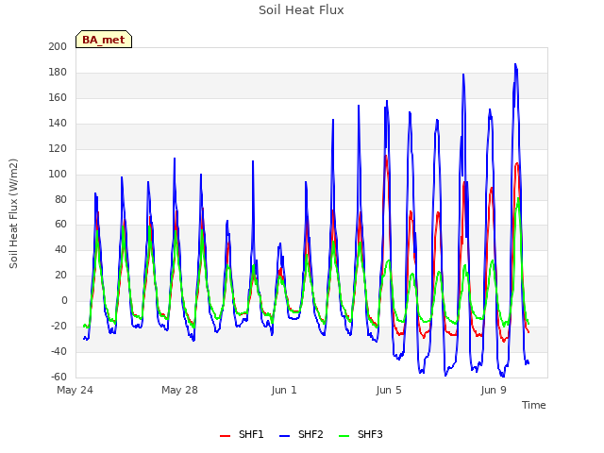Click the Jun 5 x-axis label
604x453 pixels.
click(389, 390)
